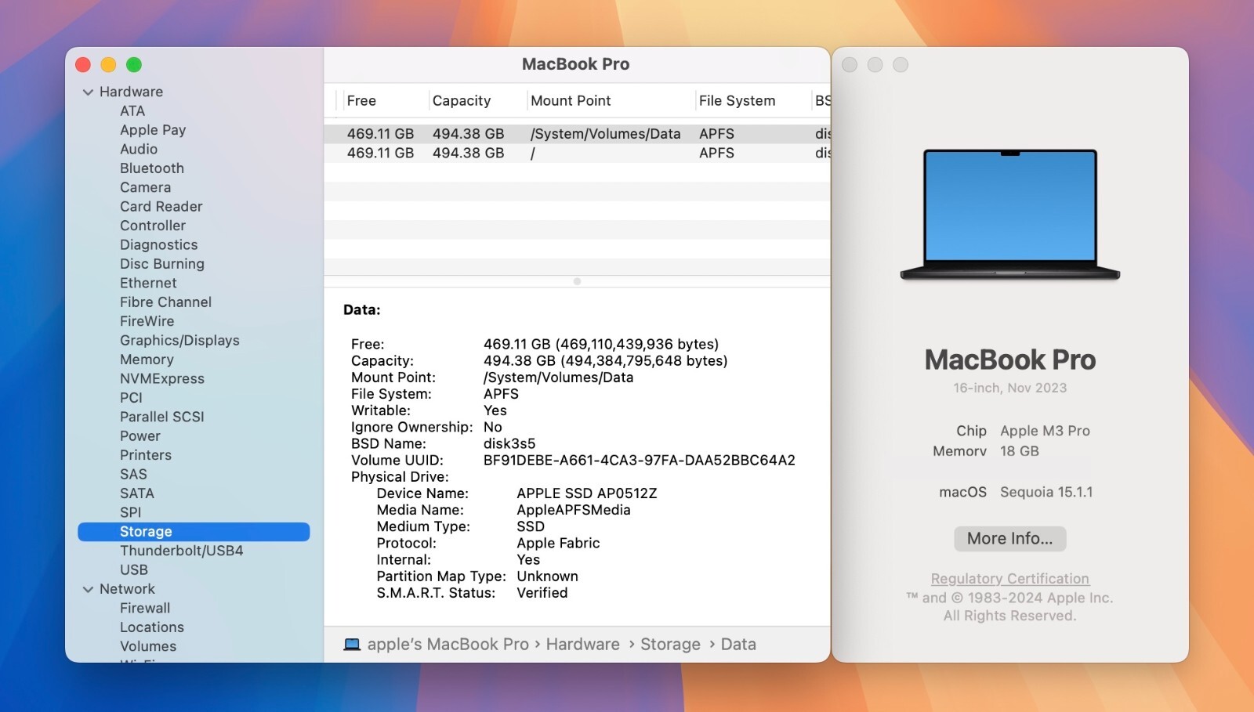
Task: Select Fibre Channel in the sidebar
Action: click(165, 302)
